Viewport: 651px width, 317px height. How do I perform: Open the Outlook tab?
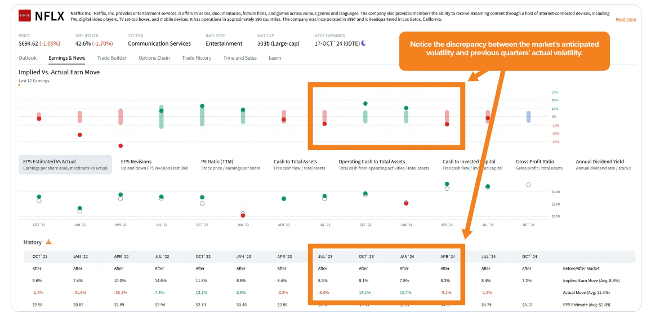coord(28,58)
